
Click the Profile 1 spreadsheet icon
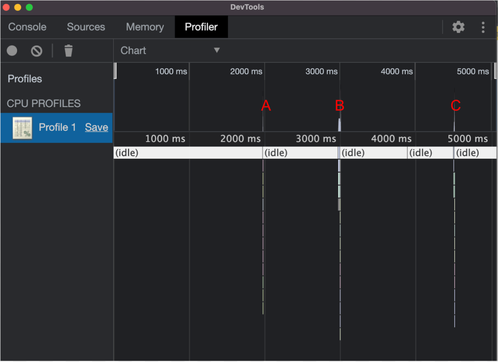coord(22,128)
